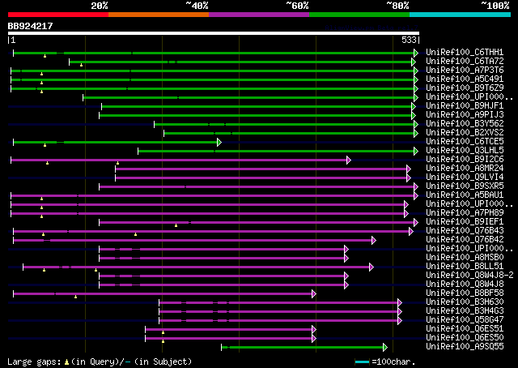Click the ~60% legend label
Image resolution: width=518 pixels, height=368 pixels.
coord(297,6)
